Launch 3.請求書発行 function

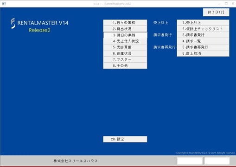[203, 35]
